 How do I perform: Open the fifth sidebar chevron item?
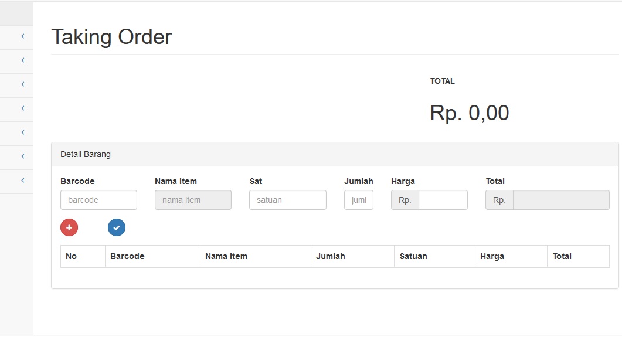22,132
